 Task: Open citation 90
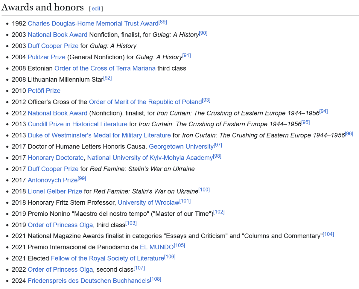[x=203, y=33]
